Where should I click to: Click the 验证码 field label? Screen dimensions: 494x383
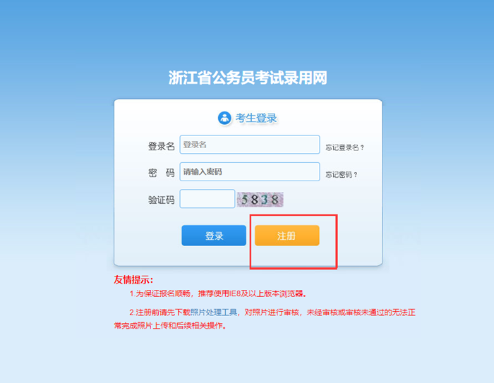(x=162, y=200)
